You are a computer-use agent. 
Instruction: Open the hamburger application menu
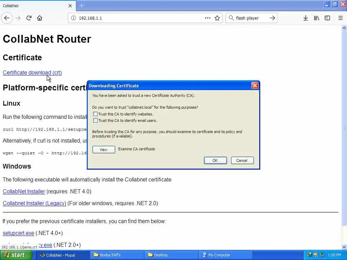pos(340,18)
